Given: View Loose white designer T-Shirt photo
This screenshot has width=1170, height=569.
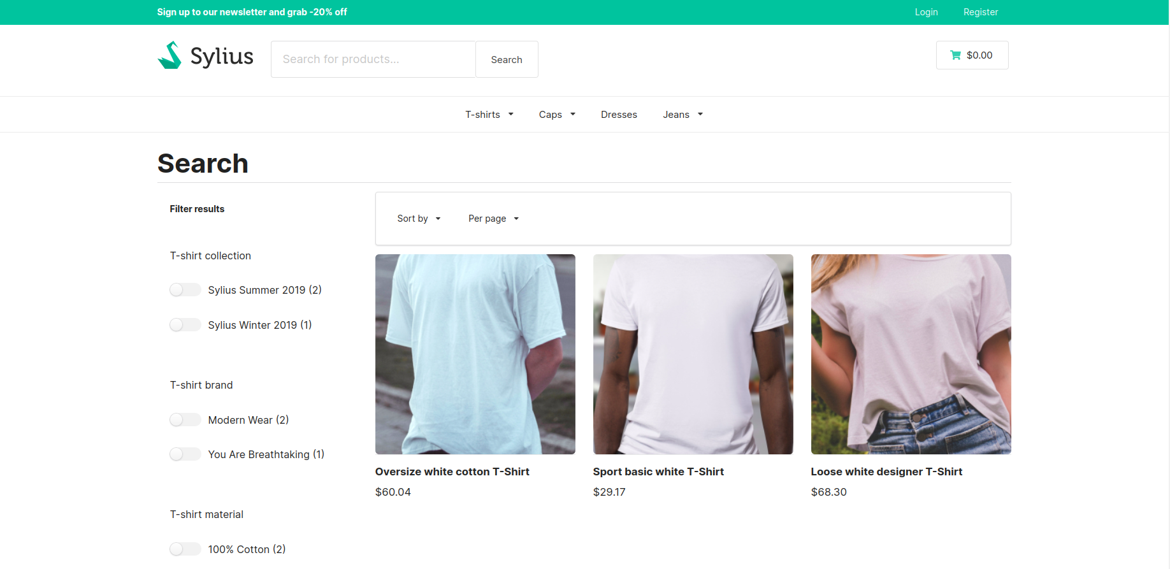Looking at the screenshot, I should [911, 354].
